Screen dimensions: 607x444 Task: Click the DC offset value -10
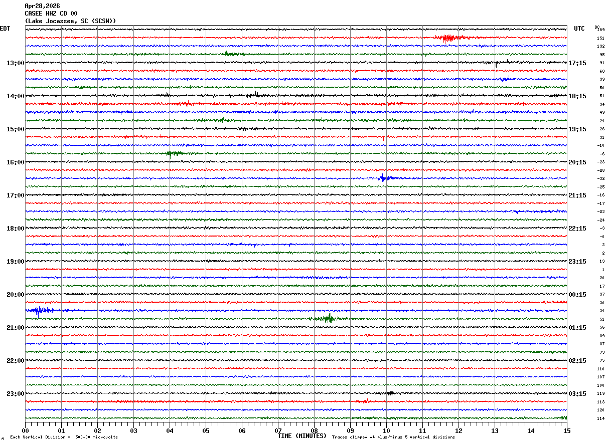(600, 145)
